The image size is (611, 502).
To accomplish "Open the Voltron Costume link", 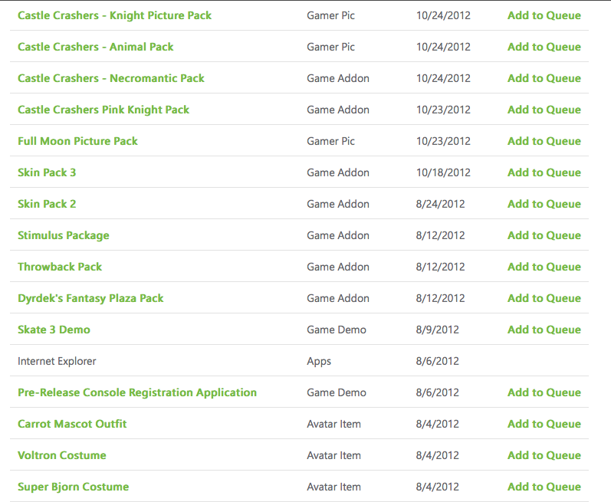I will (61, 455).
